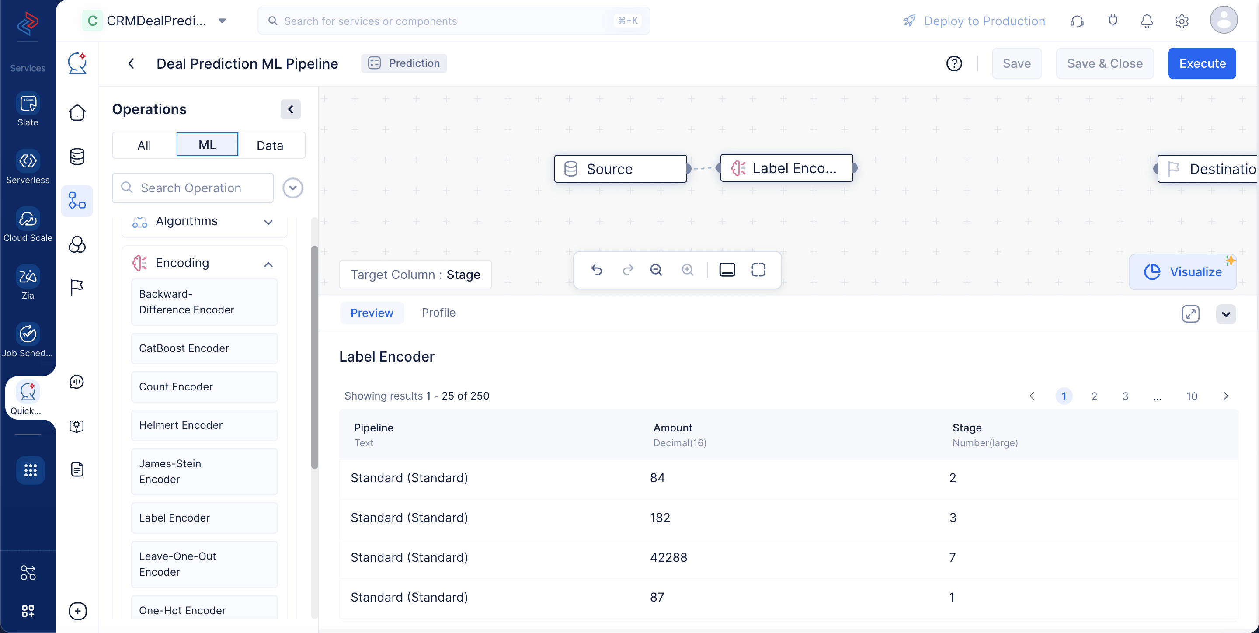This screenshot has height=633, width=1259.
Task: Switch to the Data operations tab
Action: [270, 145]
